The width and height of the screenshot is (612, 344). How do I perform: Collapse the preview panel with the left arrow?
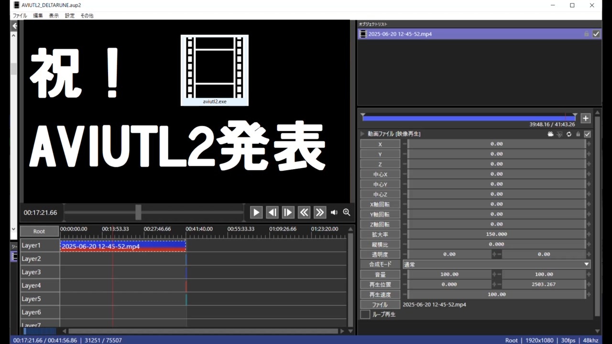[x=14, y=26]
